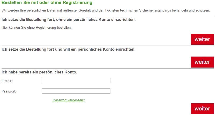Focus the Passwort input field
This screenshot has height=115, width=216.
tap(76, 91)
